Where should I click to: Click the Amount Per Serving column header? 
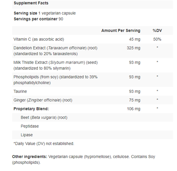(121, 30)
